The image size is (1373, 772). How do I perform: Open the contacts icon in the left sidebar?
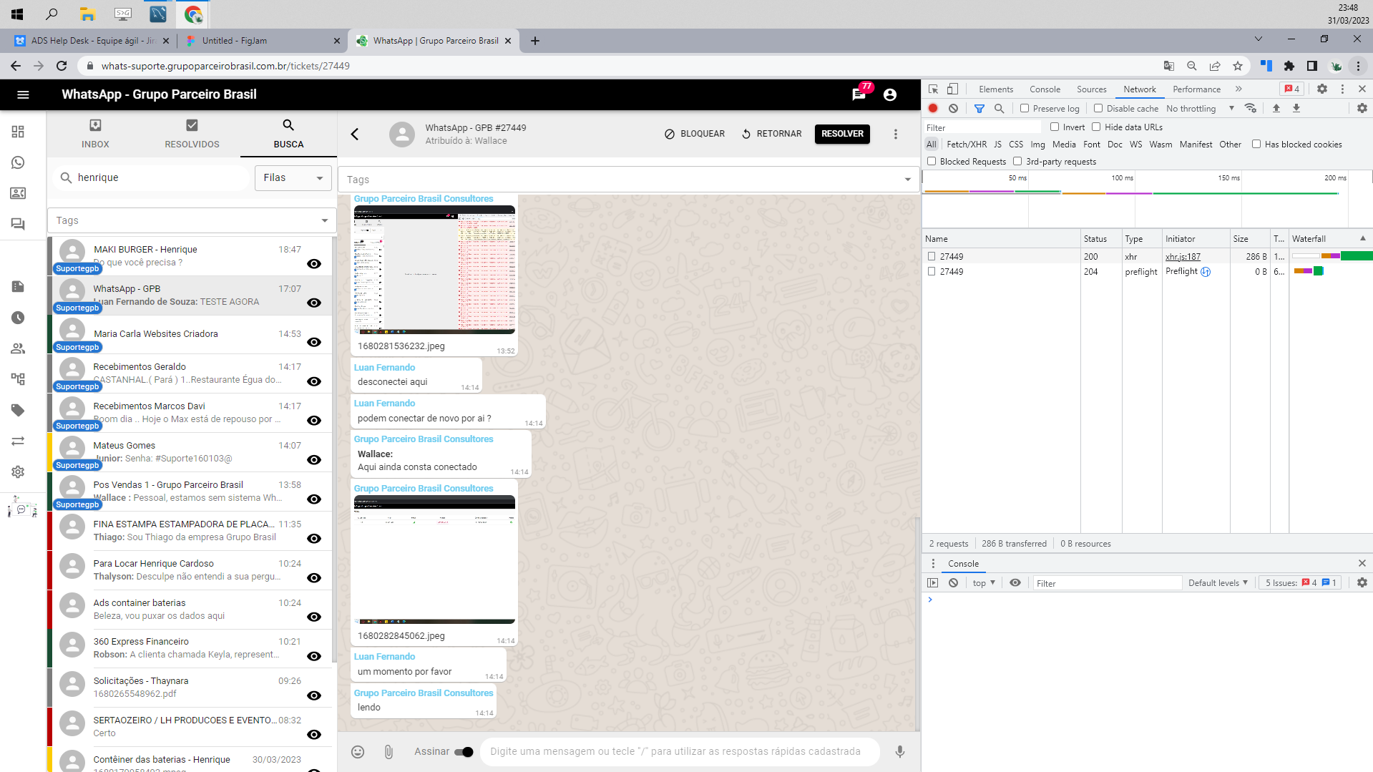[17, 193]
